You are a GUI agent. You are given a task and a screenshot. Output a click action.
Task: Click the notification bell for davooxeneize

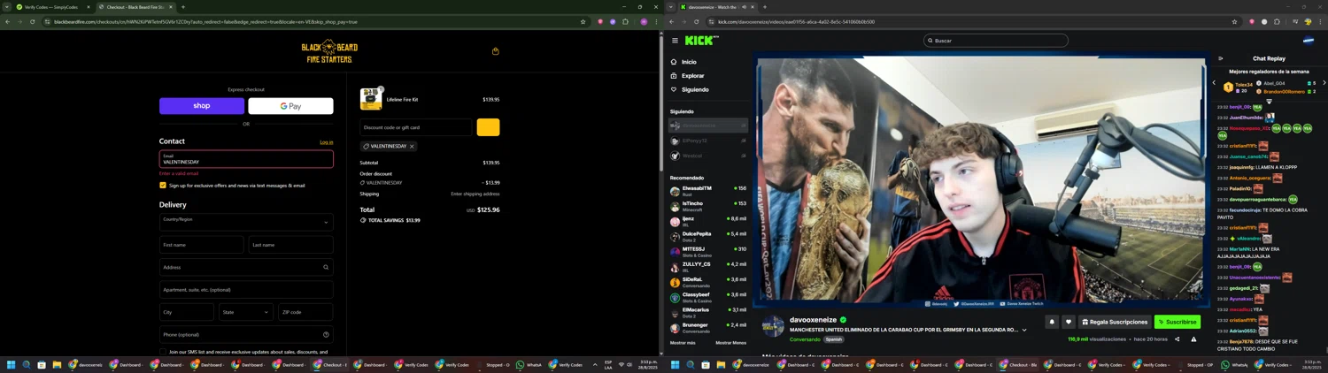1052,322
